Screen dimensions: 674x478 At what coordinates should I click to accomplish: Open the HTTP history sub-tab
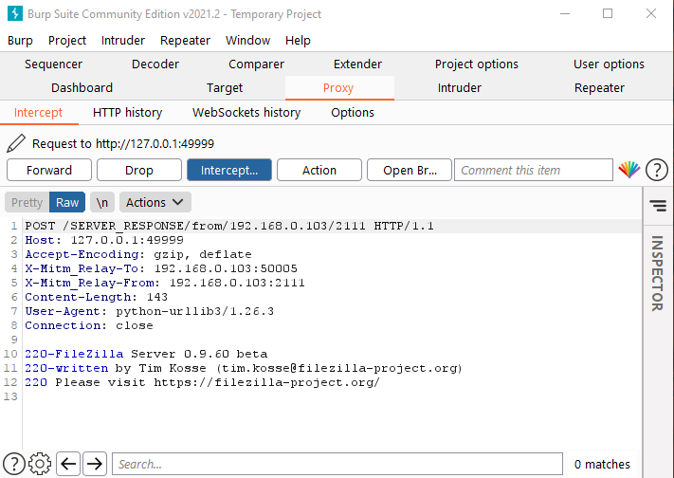coord(127,113)
